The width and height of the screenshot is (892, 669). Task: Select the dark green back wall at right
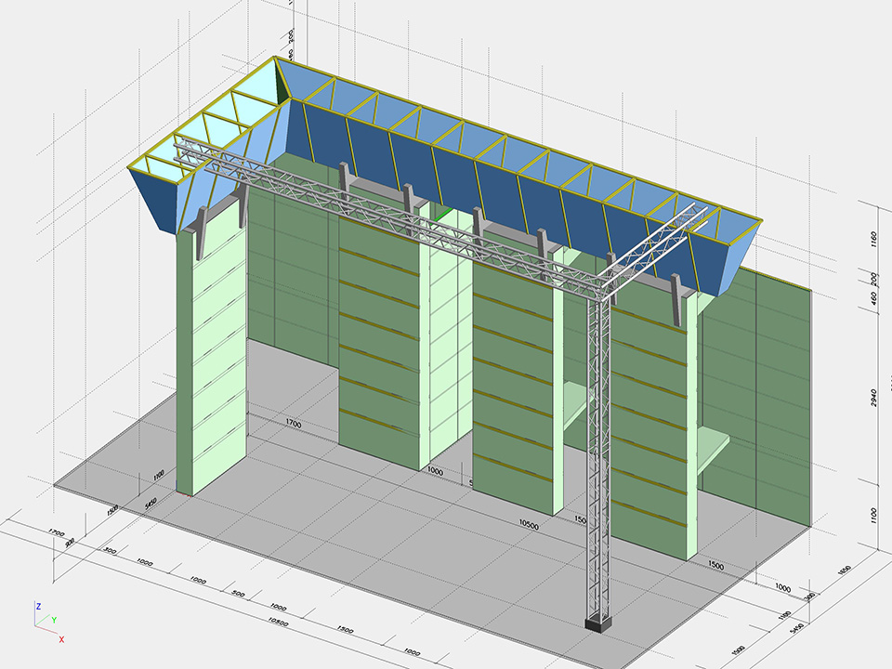tap(757, 390)
